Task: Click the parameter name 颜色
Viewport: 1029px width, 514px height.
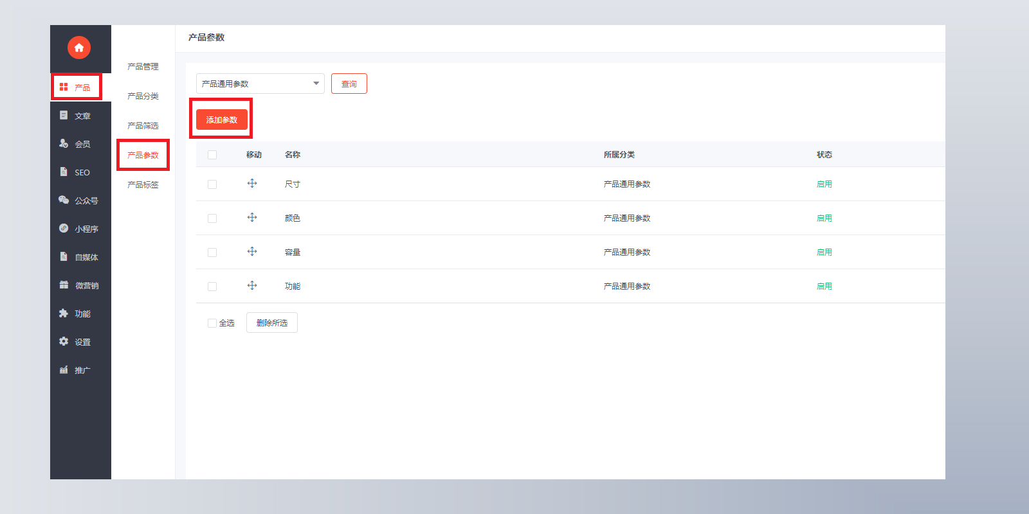Action: [x=293, y=218]
